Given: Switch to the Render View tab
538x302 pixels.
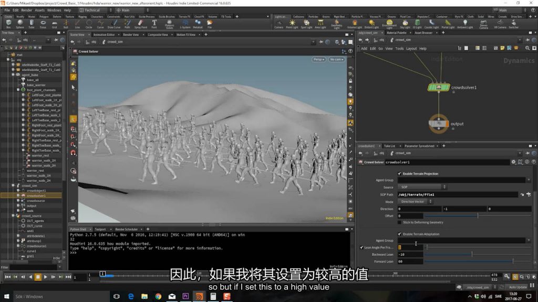Looking at the screenshot, I should [131, 35].
